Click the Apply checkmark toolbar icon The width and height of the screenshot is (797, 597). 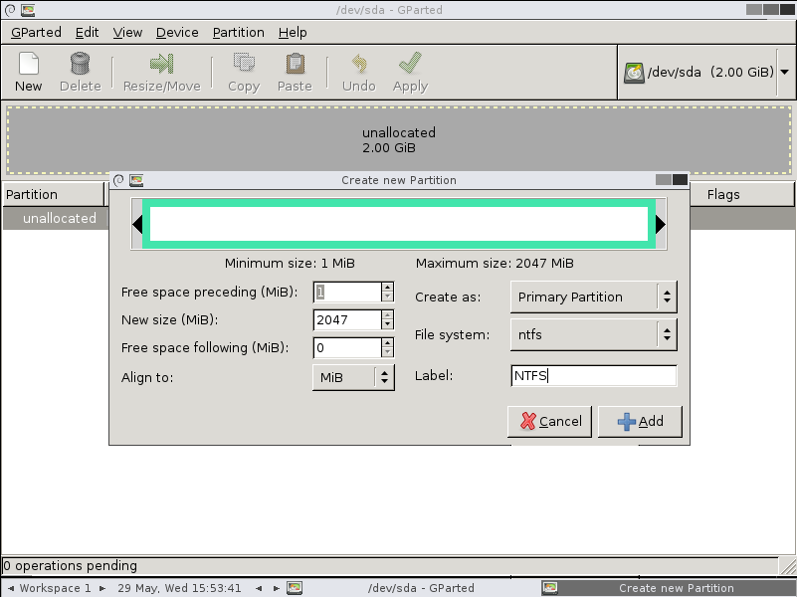click(410, 63)
